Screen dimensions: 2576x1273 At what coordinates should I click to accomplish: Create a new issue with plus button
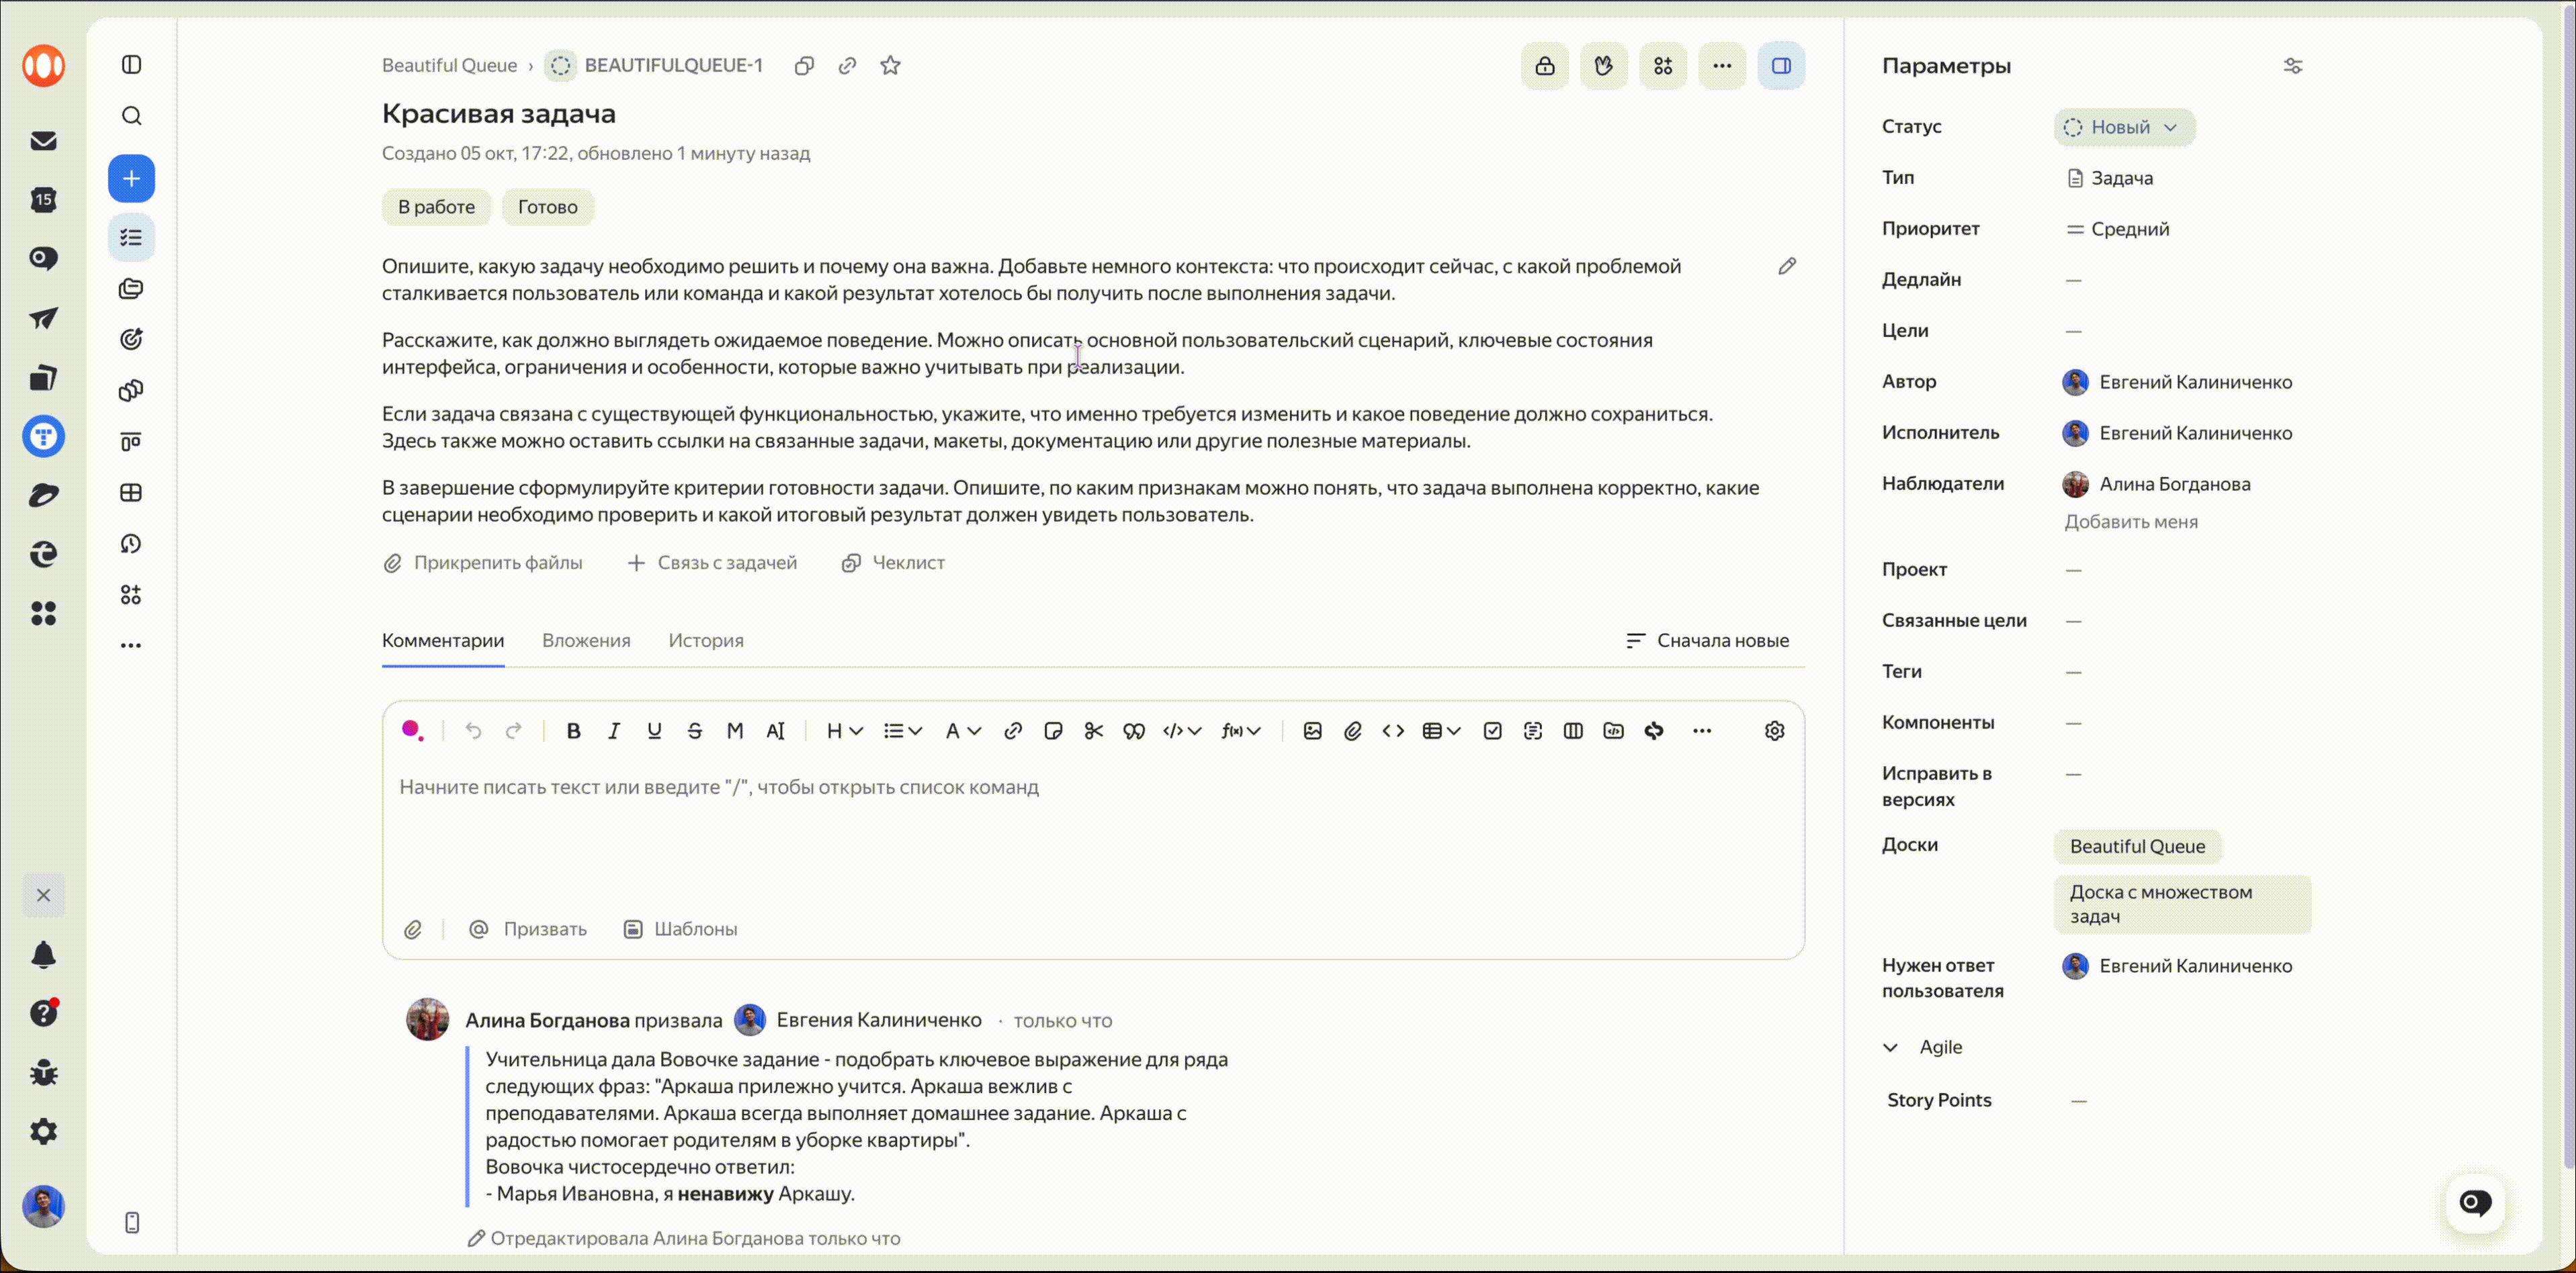click(131, 179)
